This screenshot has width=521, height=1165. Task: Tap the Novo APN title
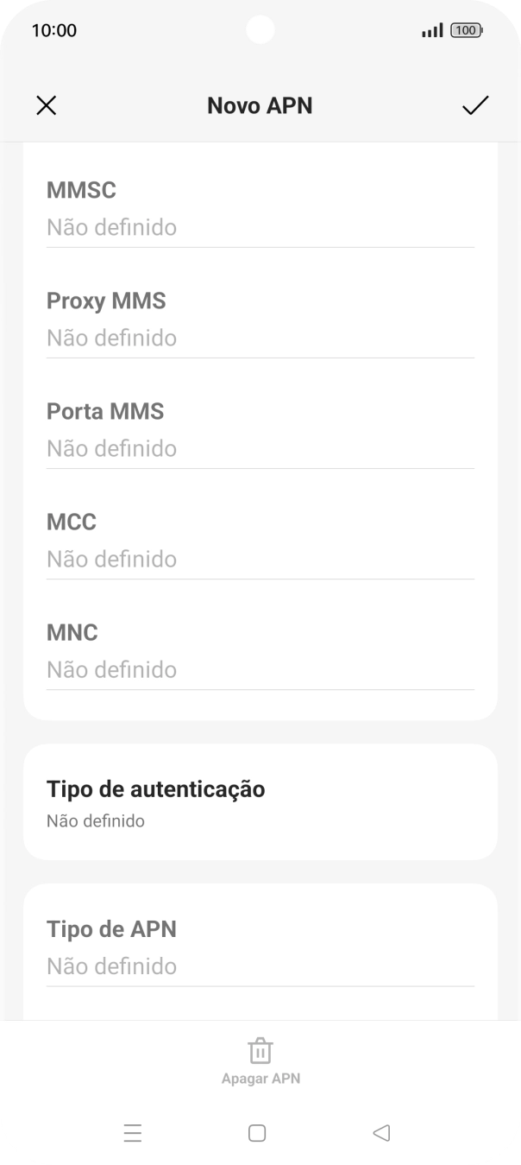[x=260, y=105]
